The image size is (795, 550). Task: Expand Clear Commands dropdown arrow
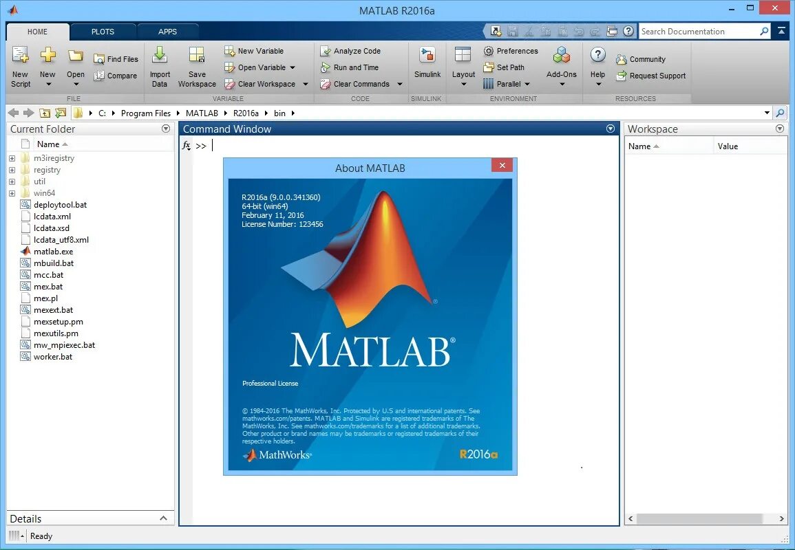(399, 84)
